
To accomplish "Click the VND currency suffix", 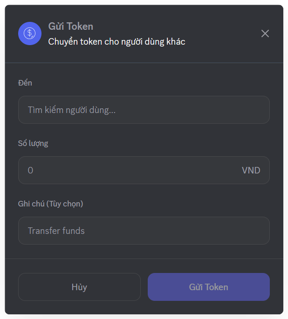I will 251,170.
